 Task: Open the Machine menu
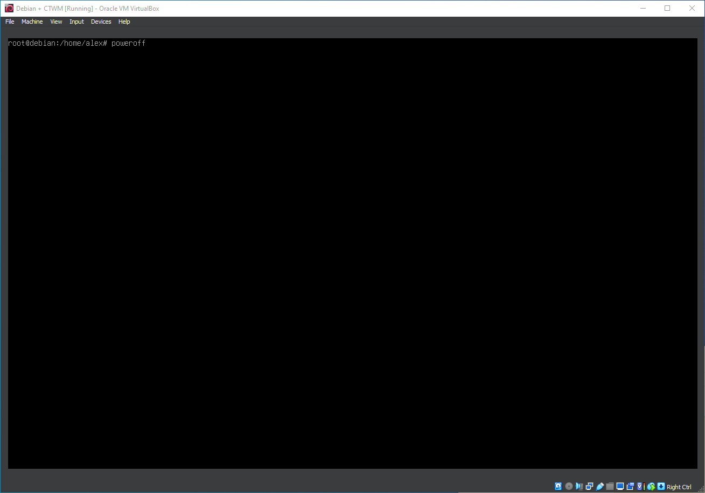tap(32, 22)
